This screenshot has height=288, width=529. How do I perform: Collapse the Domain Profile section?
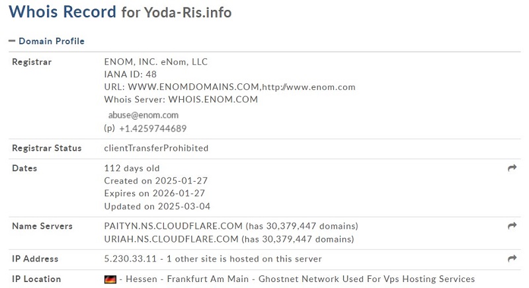46,41
